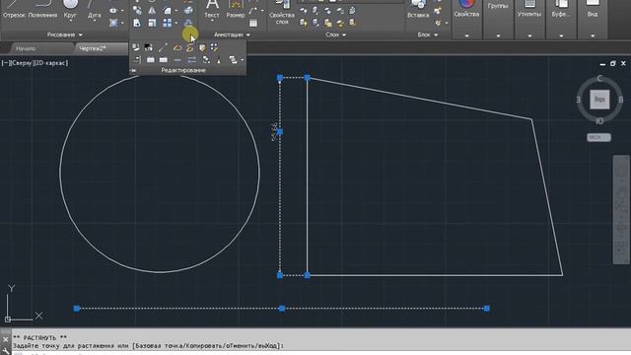Click the ViewCube south Ю direction
The image size is (631, 355).
[599, 121]
